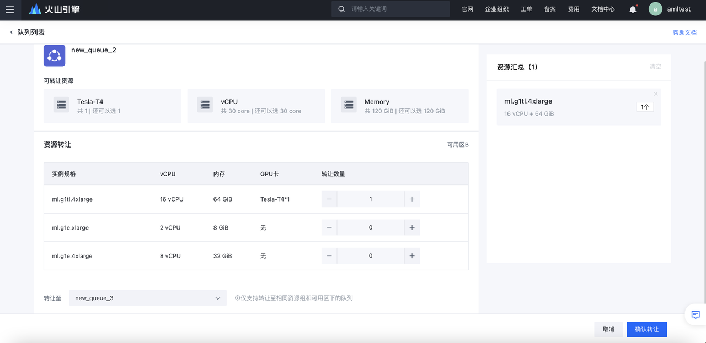Increase ml.g1tl.4xlarge transfer quantity
The height and width of the screenshot is (343, 706).
(x=412, y=199)
